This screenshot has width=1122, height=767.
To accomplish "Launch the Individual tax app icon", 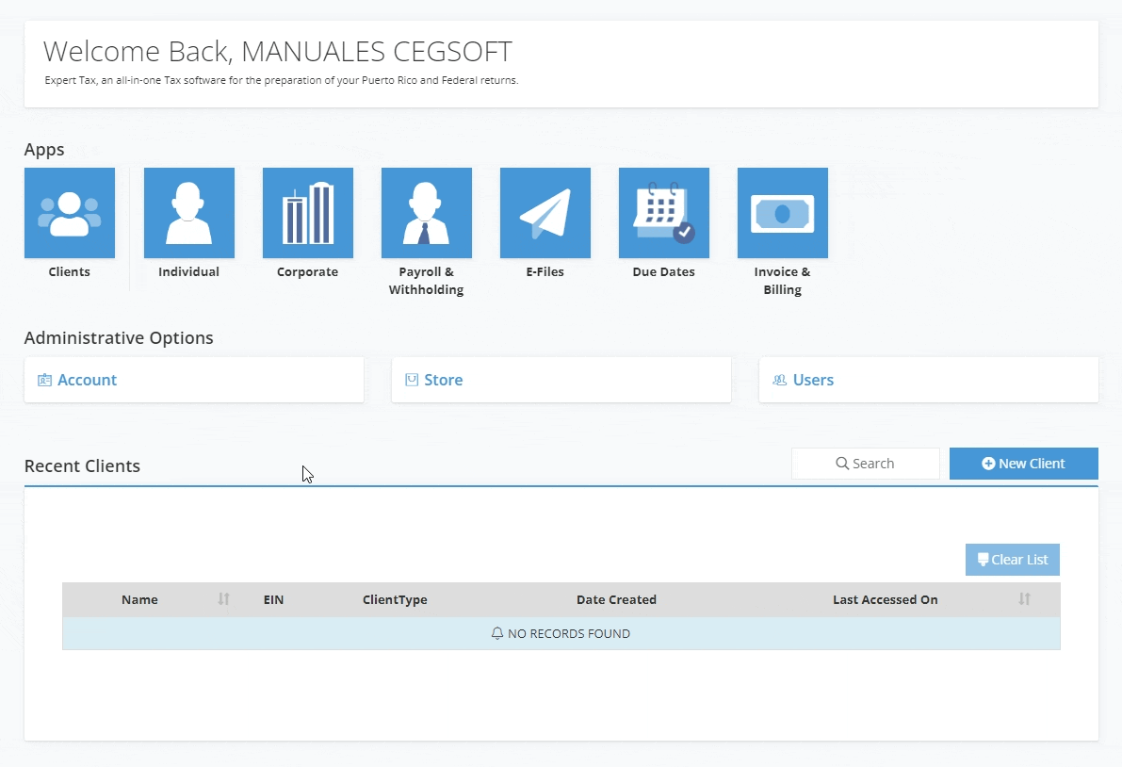I will coord(188,213).
